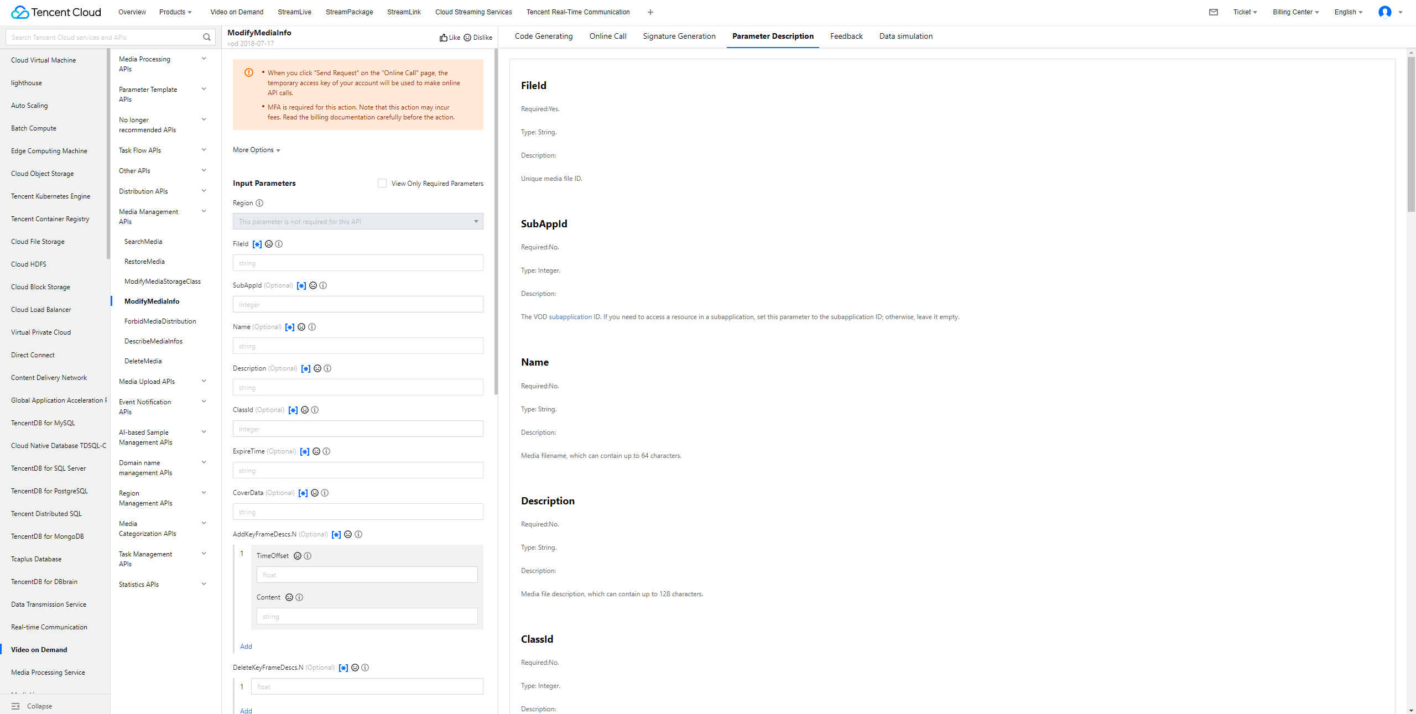Click the subapplication hyperlink
This screenshot has height=714, width=1416.
pos(570,317)
